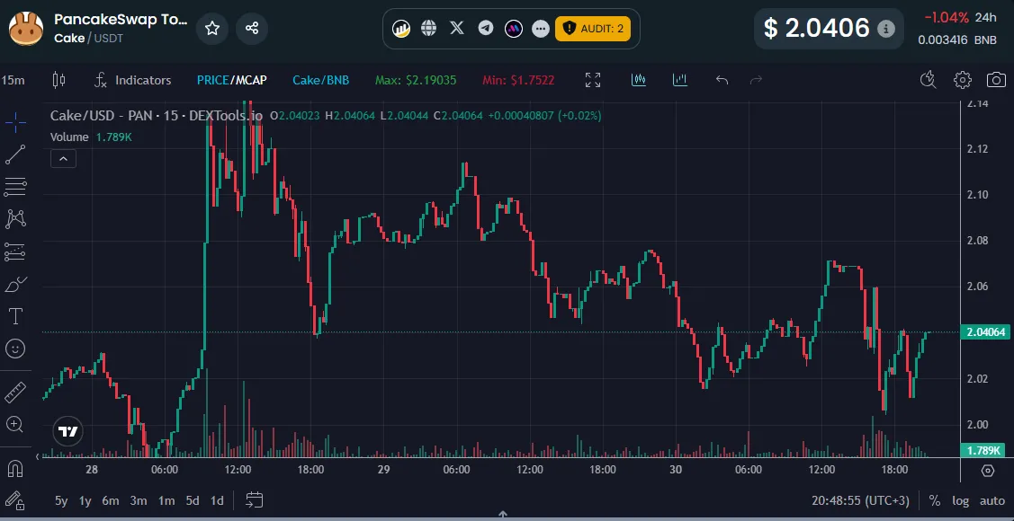Click the Cake / USDT pair label
Screen dimensions: 1014x521
coord(88,38)
